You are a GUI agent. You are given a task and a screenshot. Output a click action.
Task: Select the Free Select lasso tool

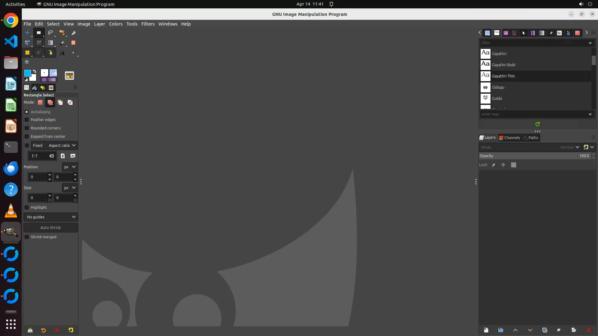(x=50, y=33)
